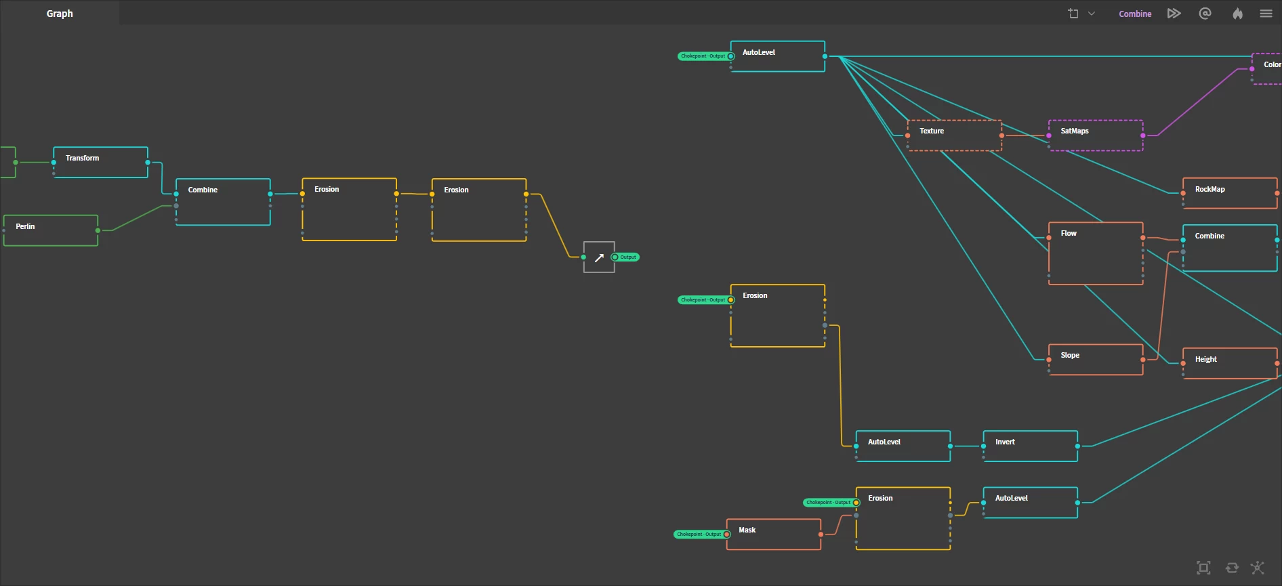Image resolution: width=1282 pixels, height=586 pixels.
Task: Click the add-node icon in top toolbar
Action: click(1073, 14)
